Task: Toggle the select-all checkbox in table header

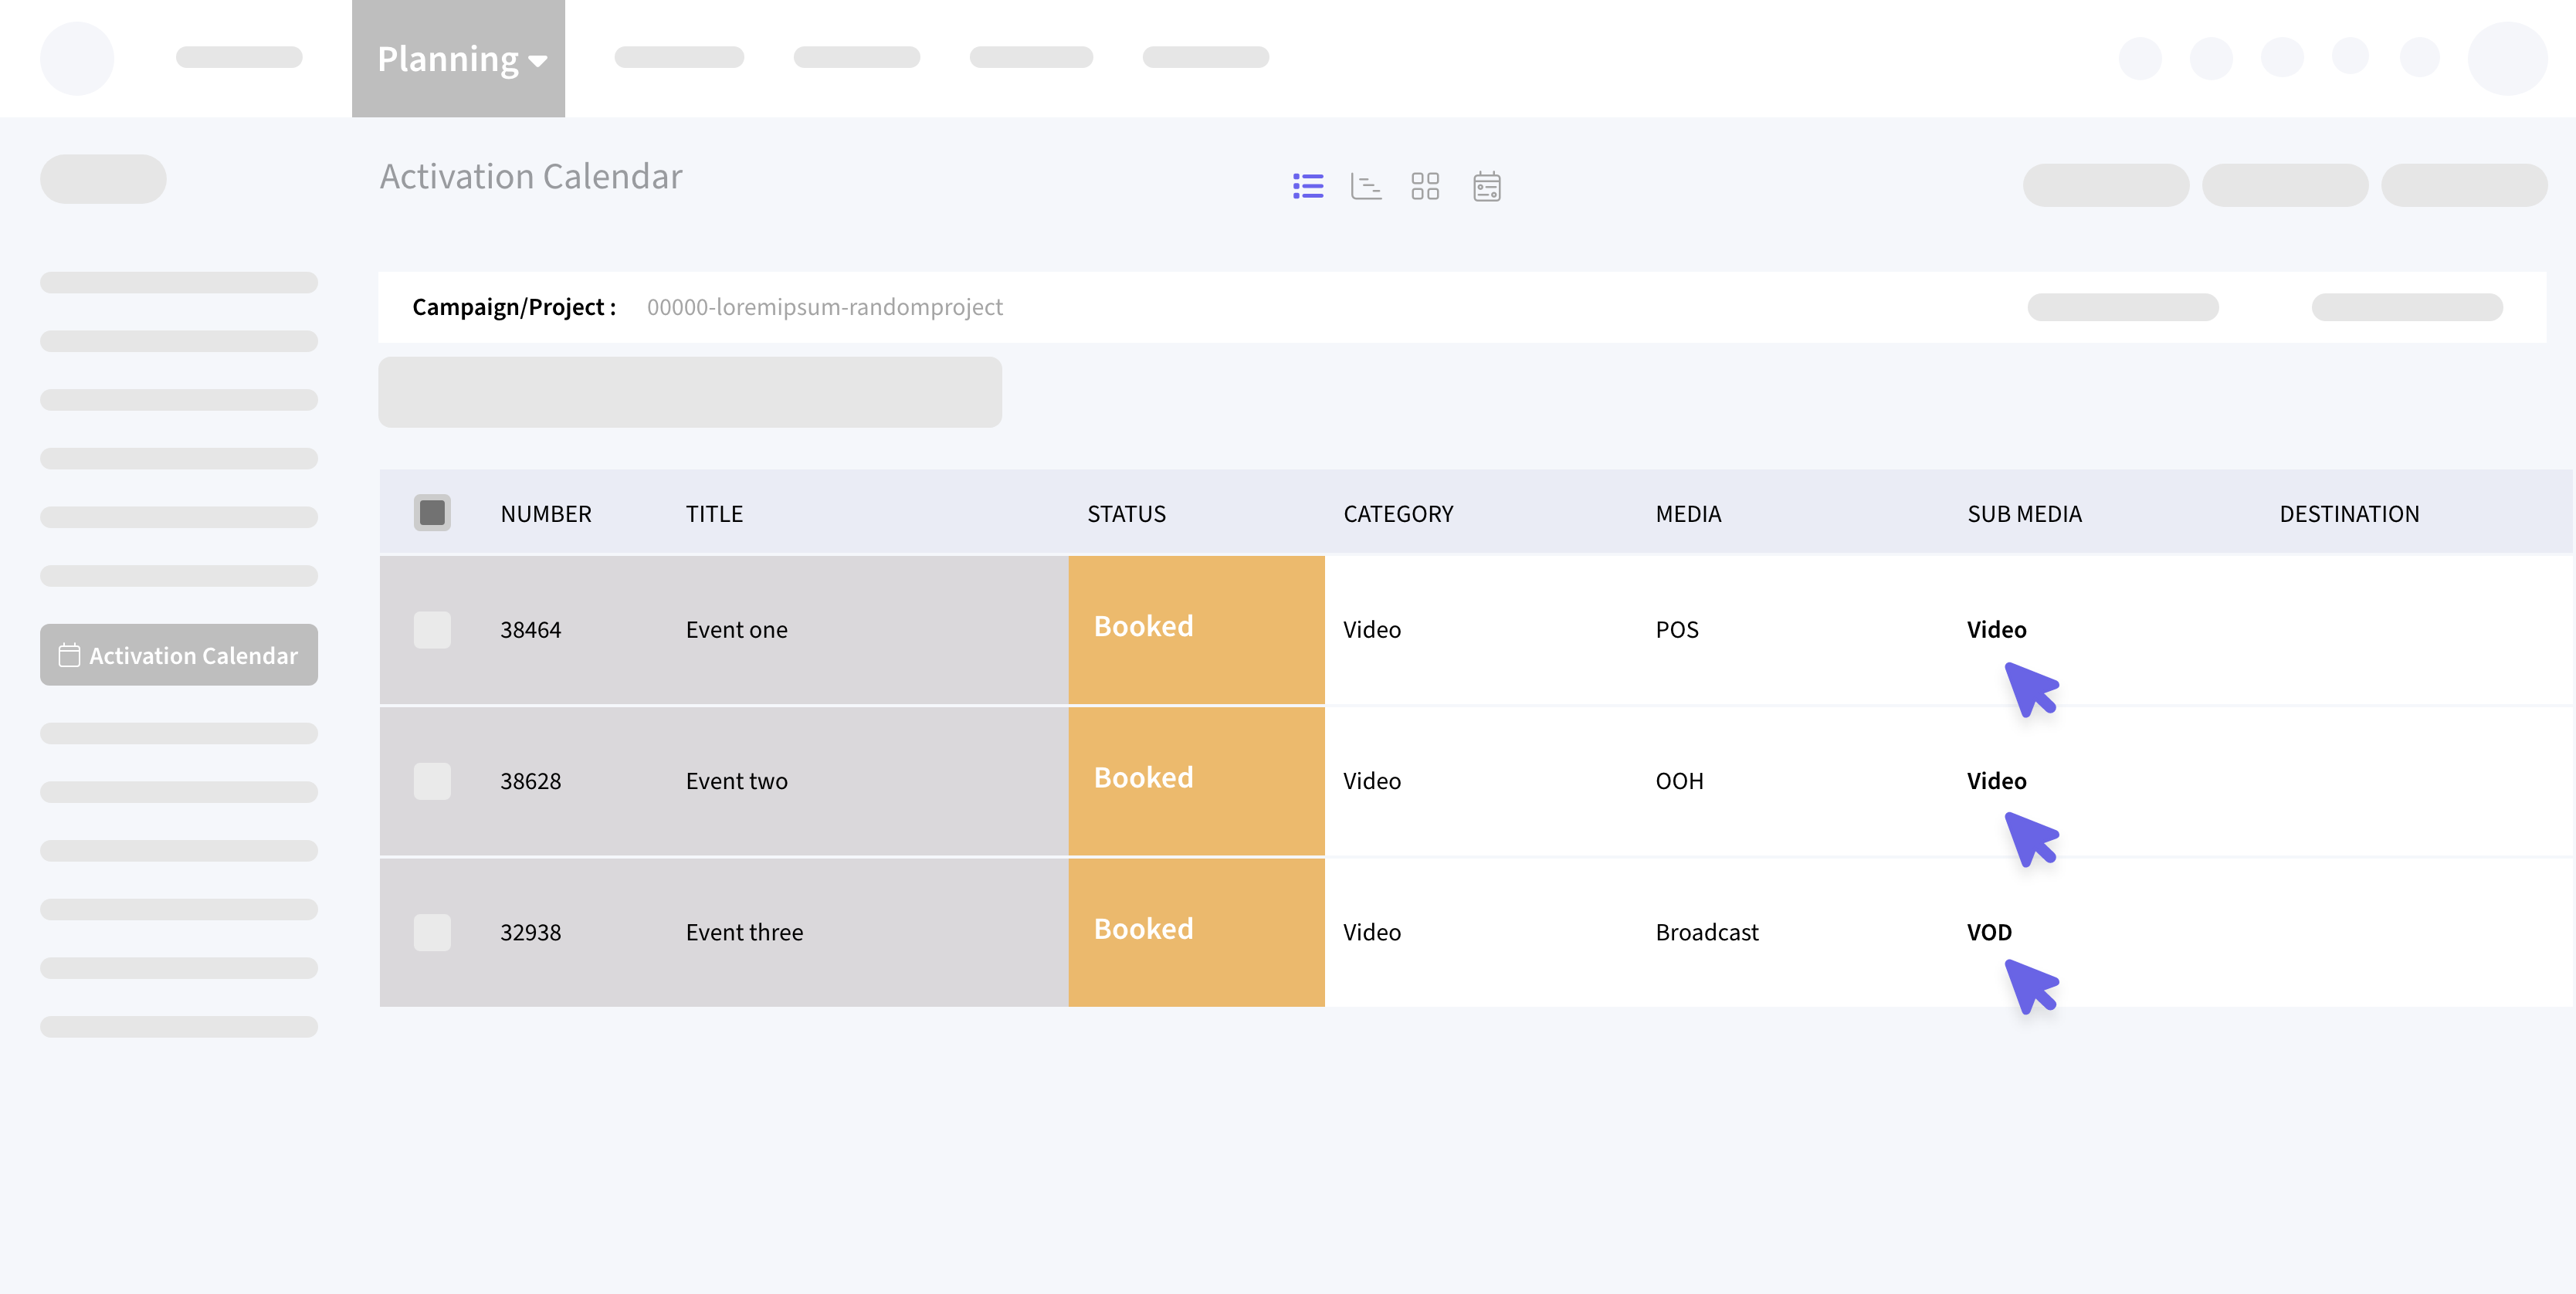Action: (432, 513)
